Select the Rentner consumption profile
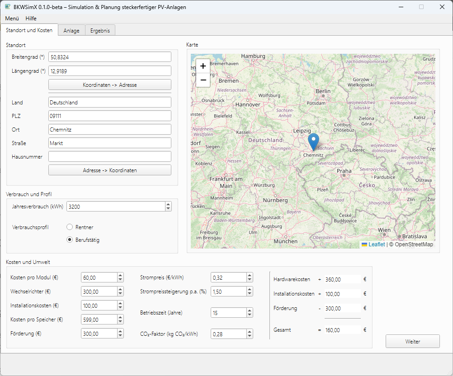The width and height of the screenshot is (453, 376). (x=70, y=227)
